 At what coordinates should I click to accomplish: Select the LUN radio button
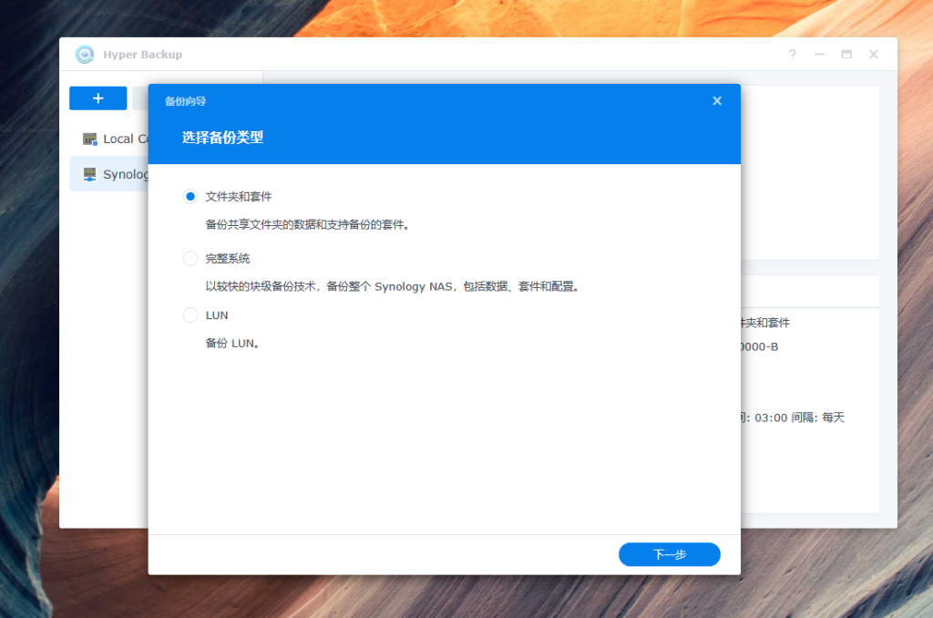[x=190, y=315]
